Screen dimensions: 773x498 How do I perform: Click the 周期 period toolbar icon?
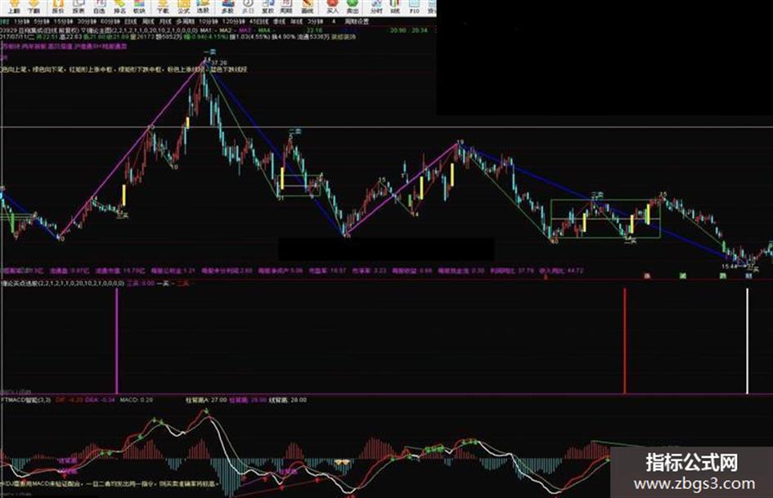point(286,7)
